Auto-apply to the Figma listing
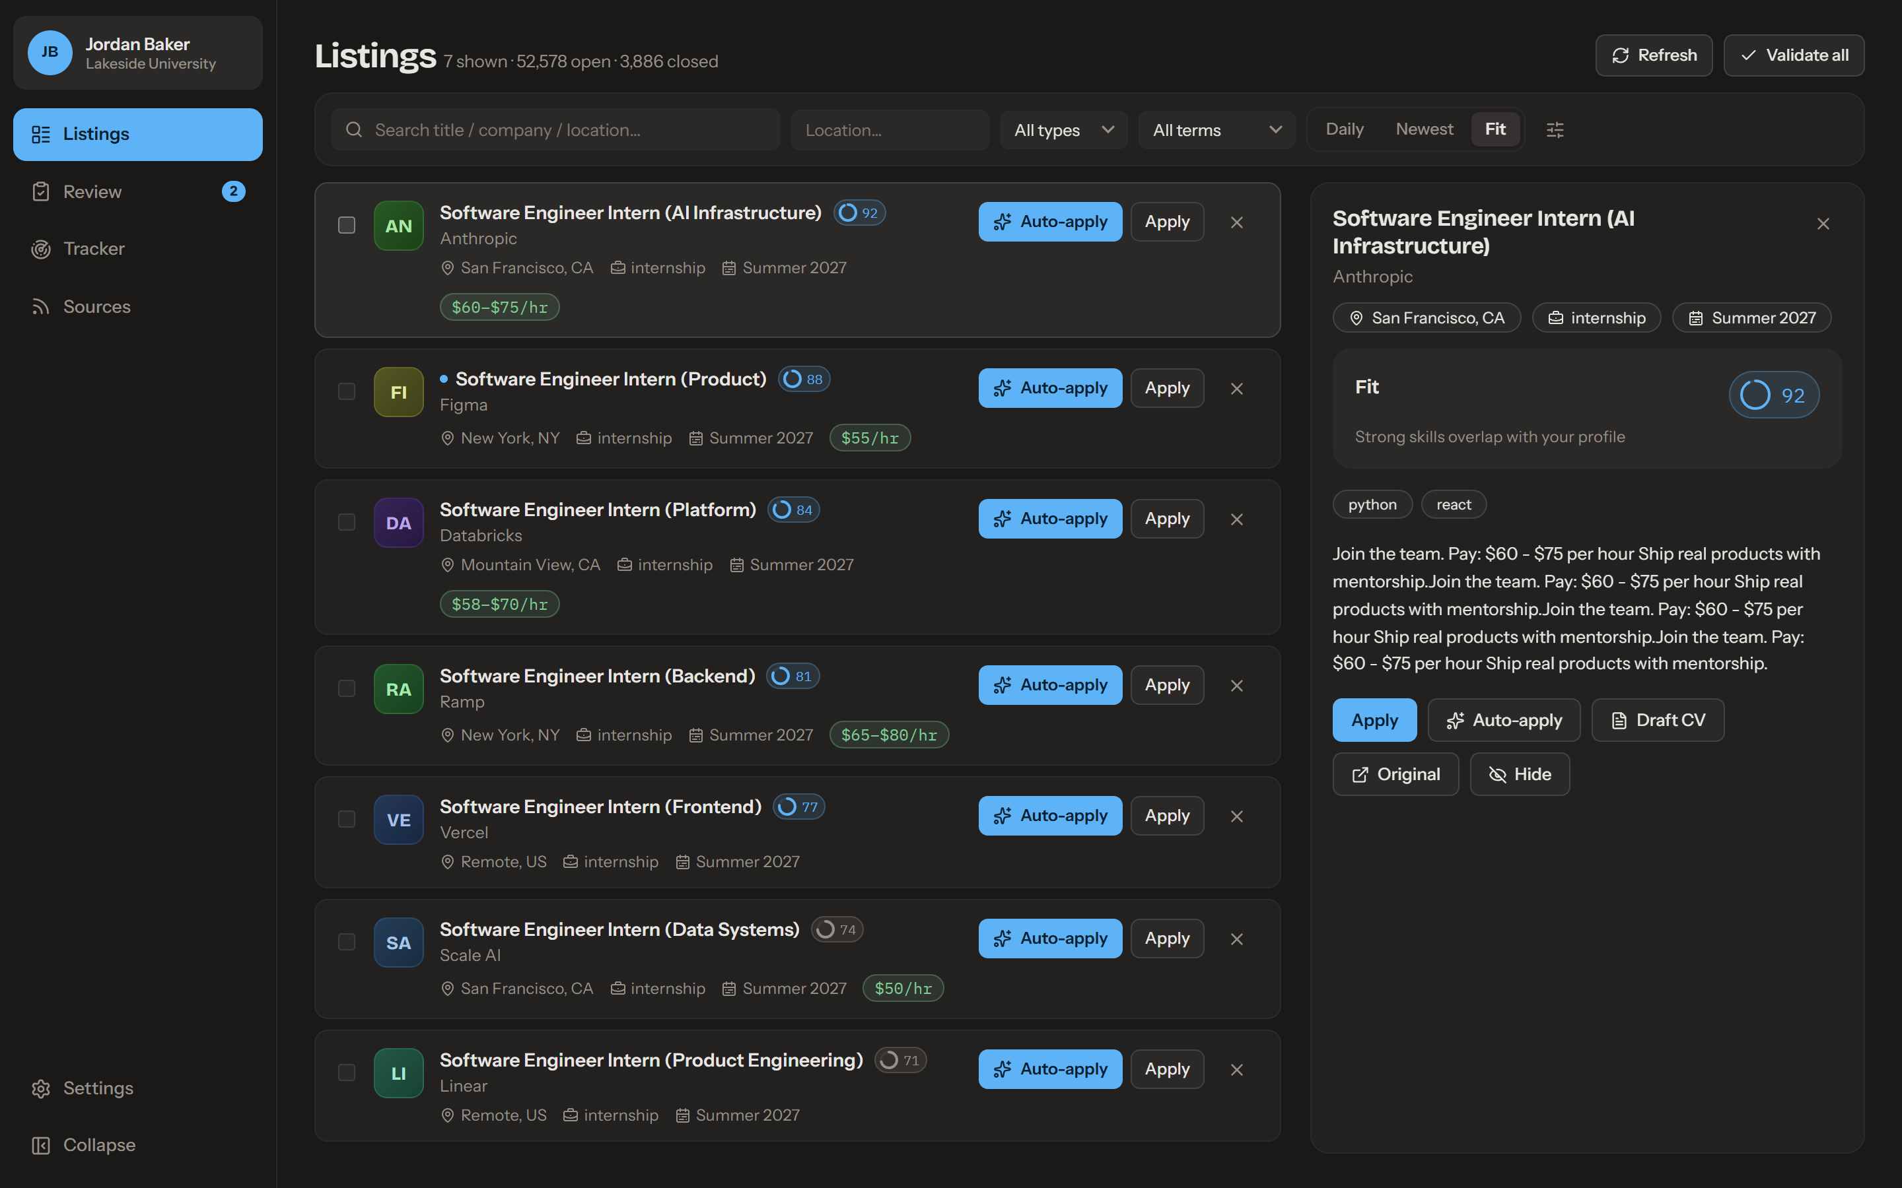Image resolution: width=1902 pixels, height=1188 pixels. click(x=1050, y=388)
